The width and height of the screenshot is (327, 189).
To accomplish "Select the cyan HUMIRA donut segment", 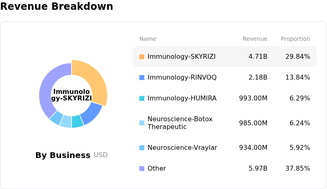I will (x=77, y=121).
